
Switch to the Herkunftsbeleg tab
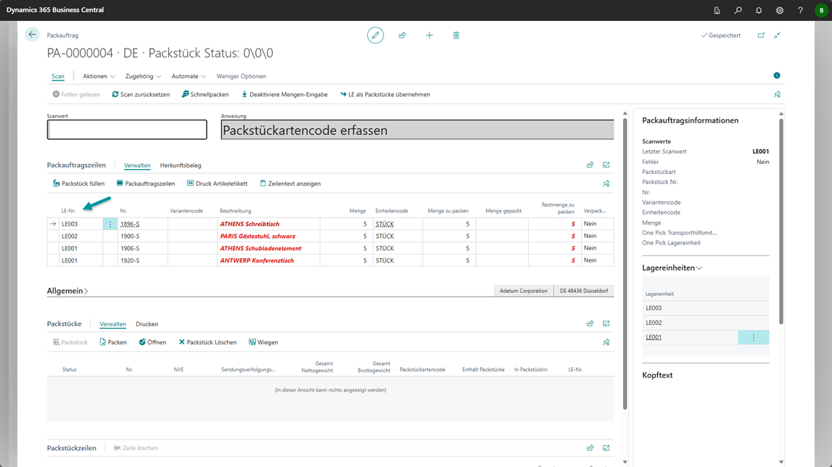coord(181,165)
